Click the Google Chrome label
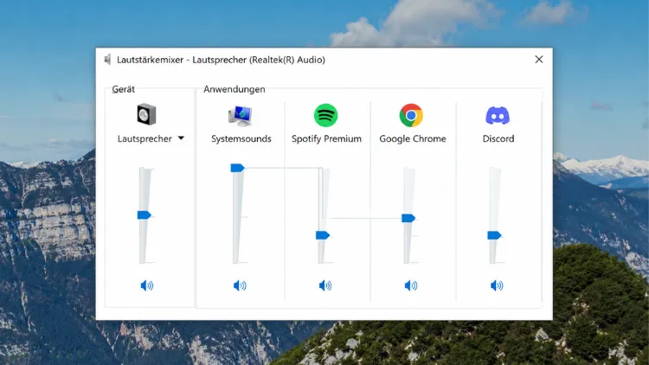 [x=413, y=138]
